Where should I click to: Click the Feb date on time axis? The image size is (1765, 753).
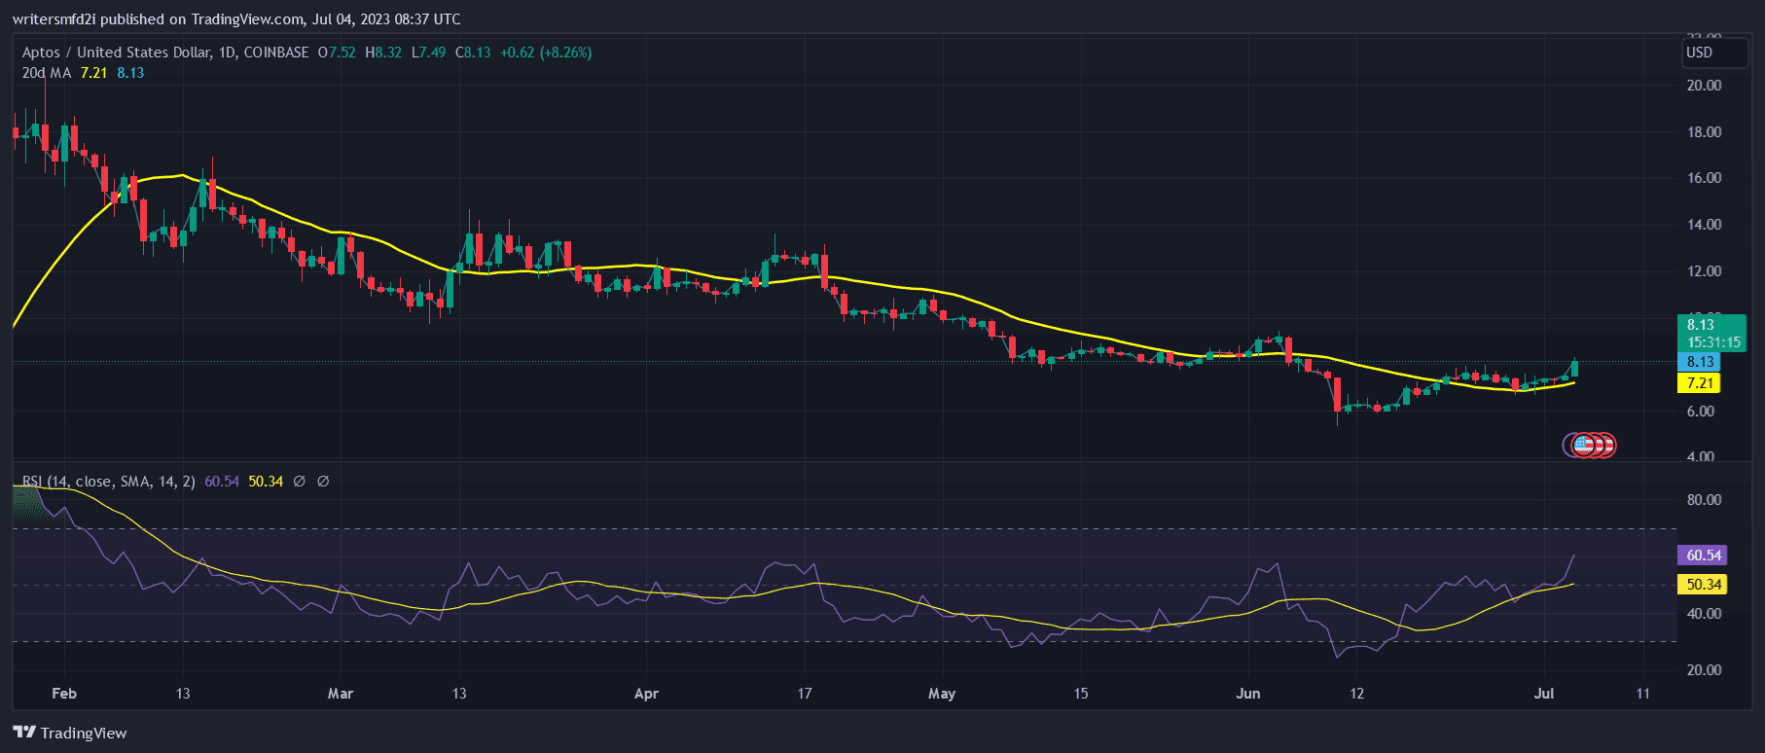pyautogui.click(x=64, y=694)
